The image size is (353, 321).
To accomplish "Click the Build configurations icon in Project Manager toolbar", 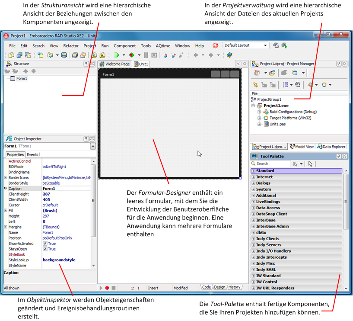I will [311, 85].
